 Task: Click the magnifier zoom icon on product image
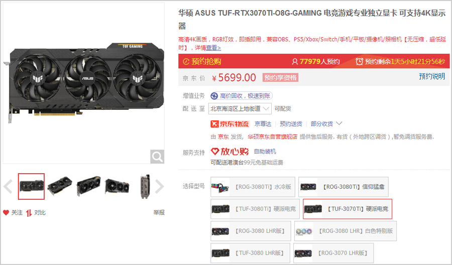(x=157, y=157)
